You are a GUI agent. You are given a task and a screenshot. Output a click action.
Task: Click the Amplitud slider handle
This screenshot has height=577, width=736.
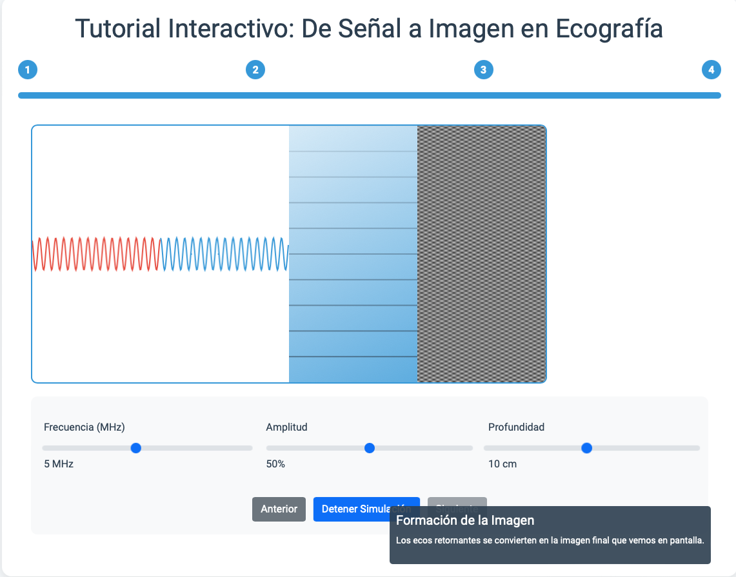coord(369,448)
